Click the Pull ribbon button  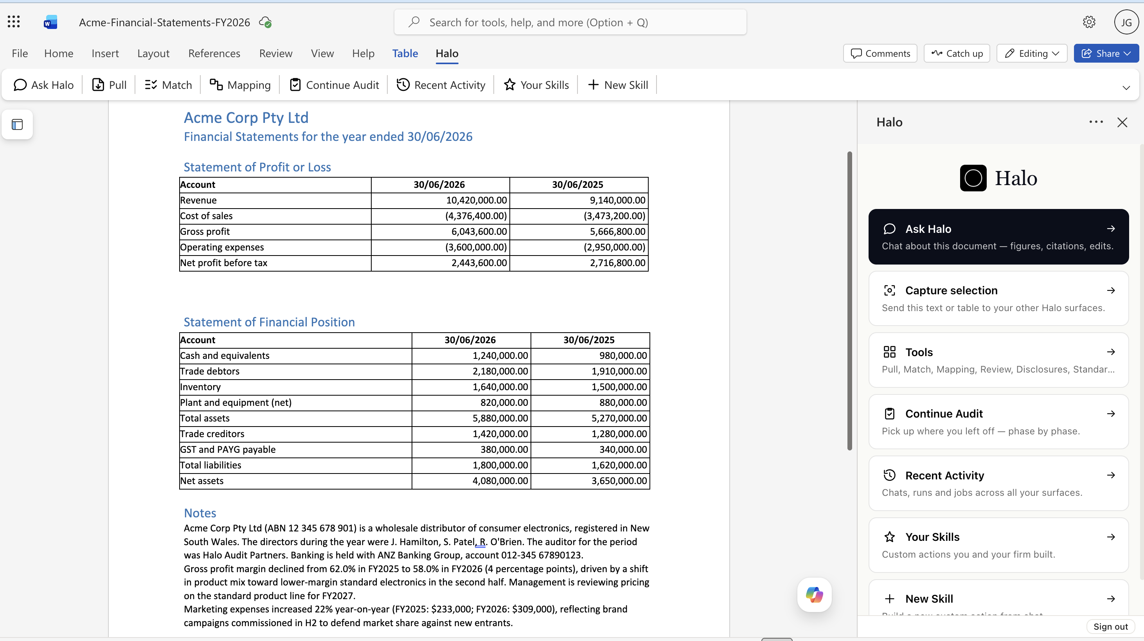[109, 85]
